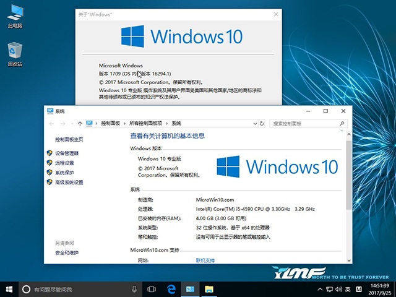Click the 32 位操作系统 system type value

pos(233,228)
